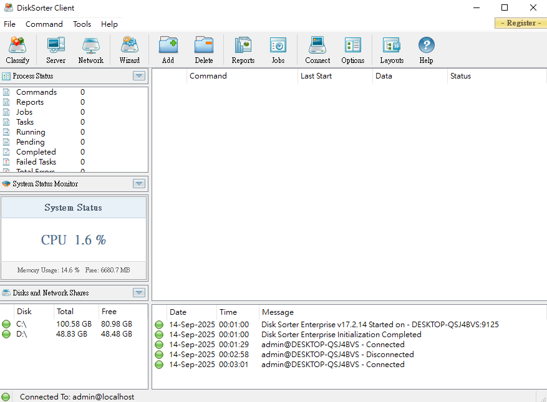Click the Disks and Network Shares header icon

click(x=6, y=293)
